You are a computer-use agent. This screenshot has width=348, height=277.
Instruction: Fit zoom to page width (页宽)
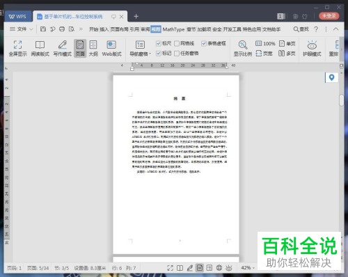pos(264,54)
